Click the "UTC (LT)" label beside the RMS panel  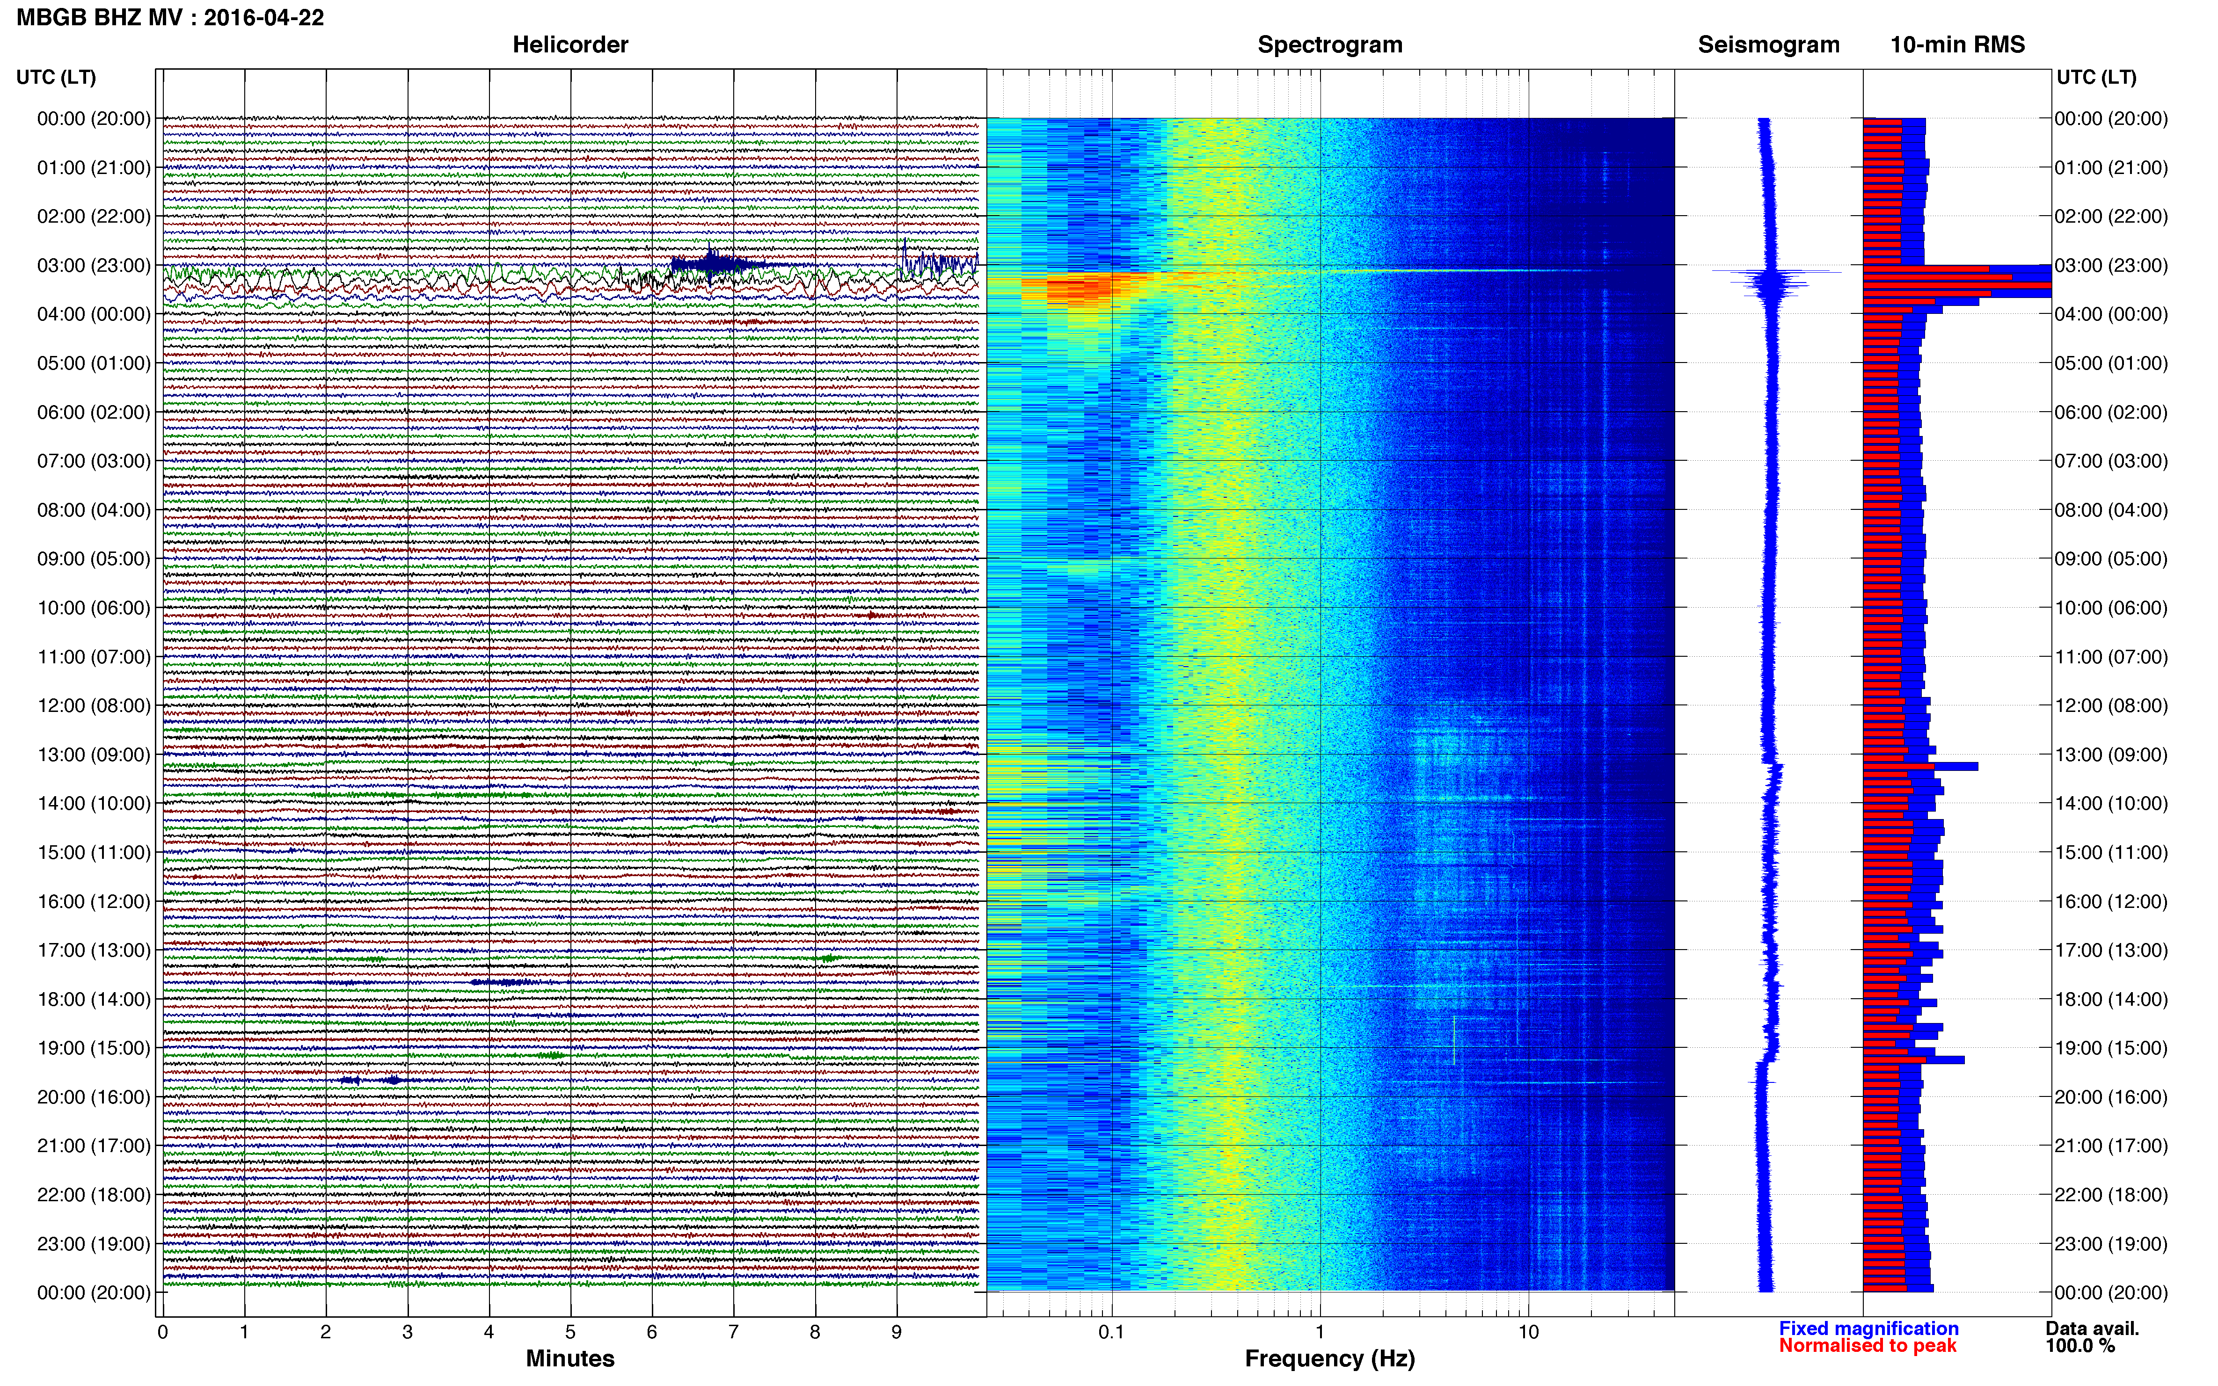click(x=2096, y=77)
